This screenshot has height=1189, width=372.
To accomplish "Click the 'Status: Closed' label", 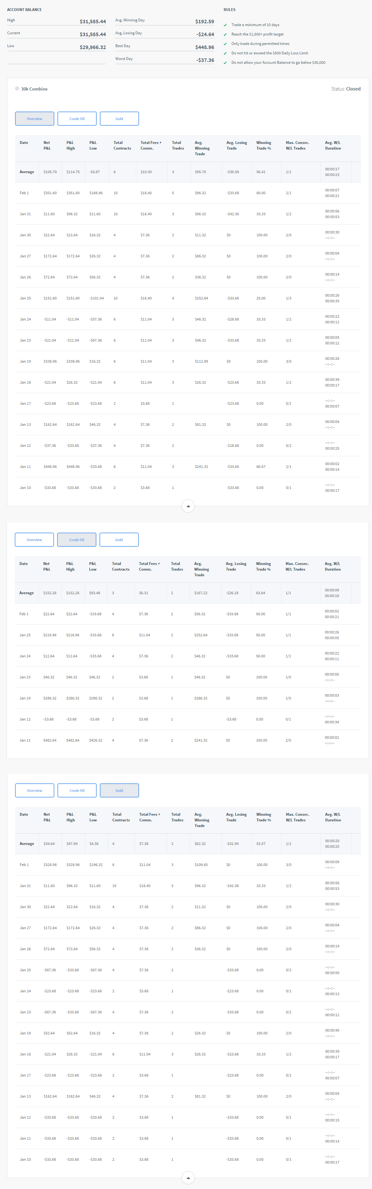I will pyautogui.click(x=346, y=89).
